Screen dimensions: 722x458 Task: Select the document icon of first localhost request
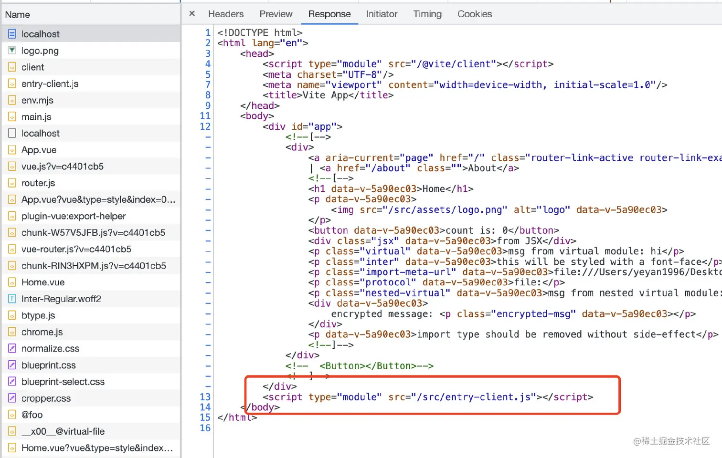tap(12, 34)
